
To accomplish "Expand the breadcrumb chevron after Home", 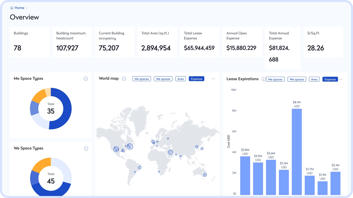I will coord(27,8).
